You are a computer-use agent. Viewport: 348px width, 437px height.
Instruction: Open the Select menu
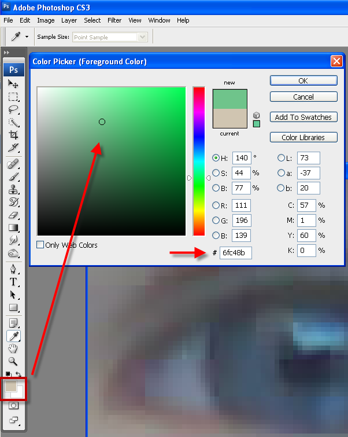[x=92, y=20]
